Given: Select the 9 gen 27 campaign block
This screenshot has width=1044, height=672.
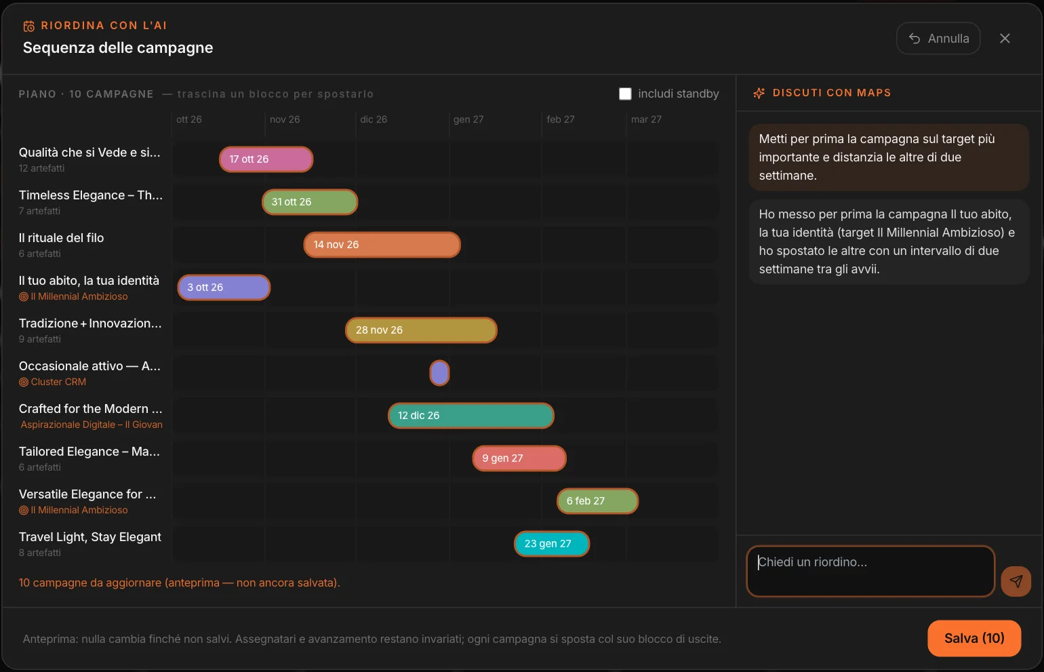Looking at the screenshot, I should (519, 458).
